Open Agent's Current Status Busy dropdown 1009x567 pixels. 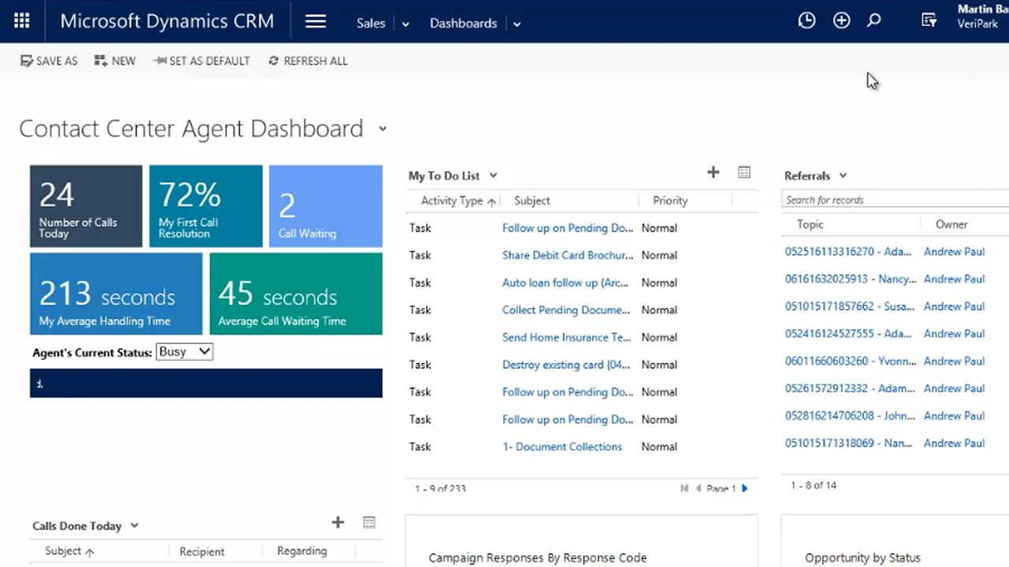click(x=184, y=352)
